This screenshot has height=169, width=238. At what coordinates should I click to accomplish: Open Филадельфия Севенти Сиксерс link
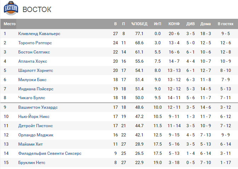click(50, 153)
